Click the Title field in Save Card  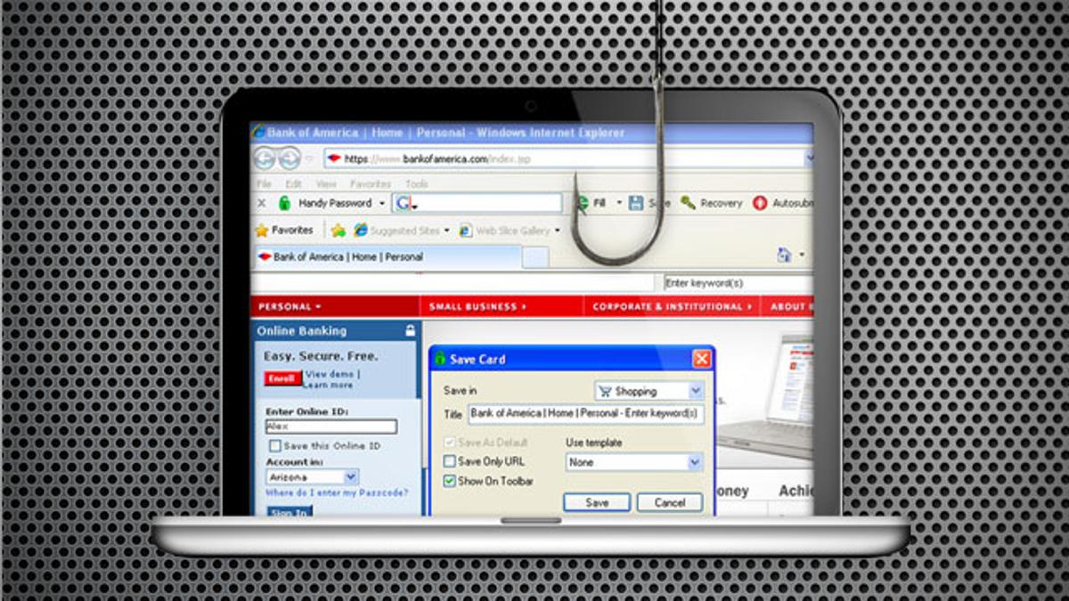[586, 414]
